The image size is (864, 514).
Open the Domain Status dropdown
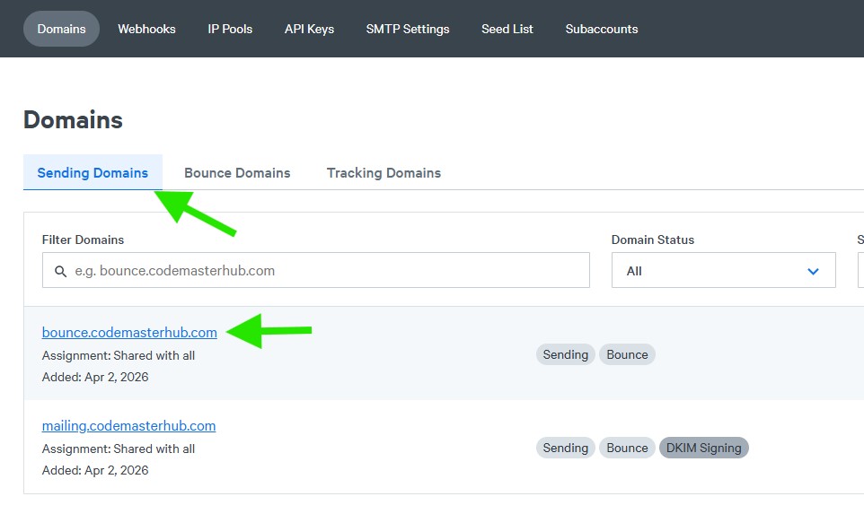click(x=723, y=271)
